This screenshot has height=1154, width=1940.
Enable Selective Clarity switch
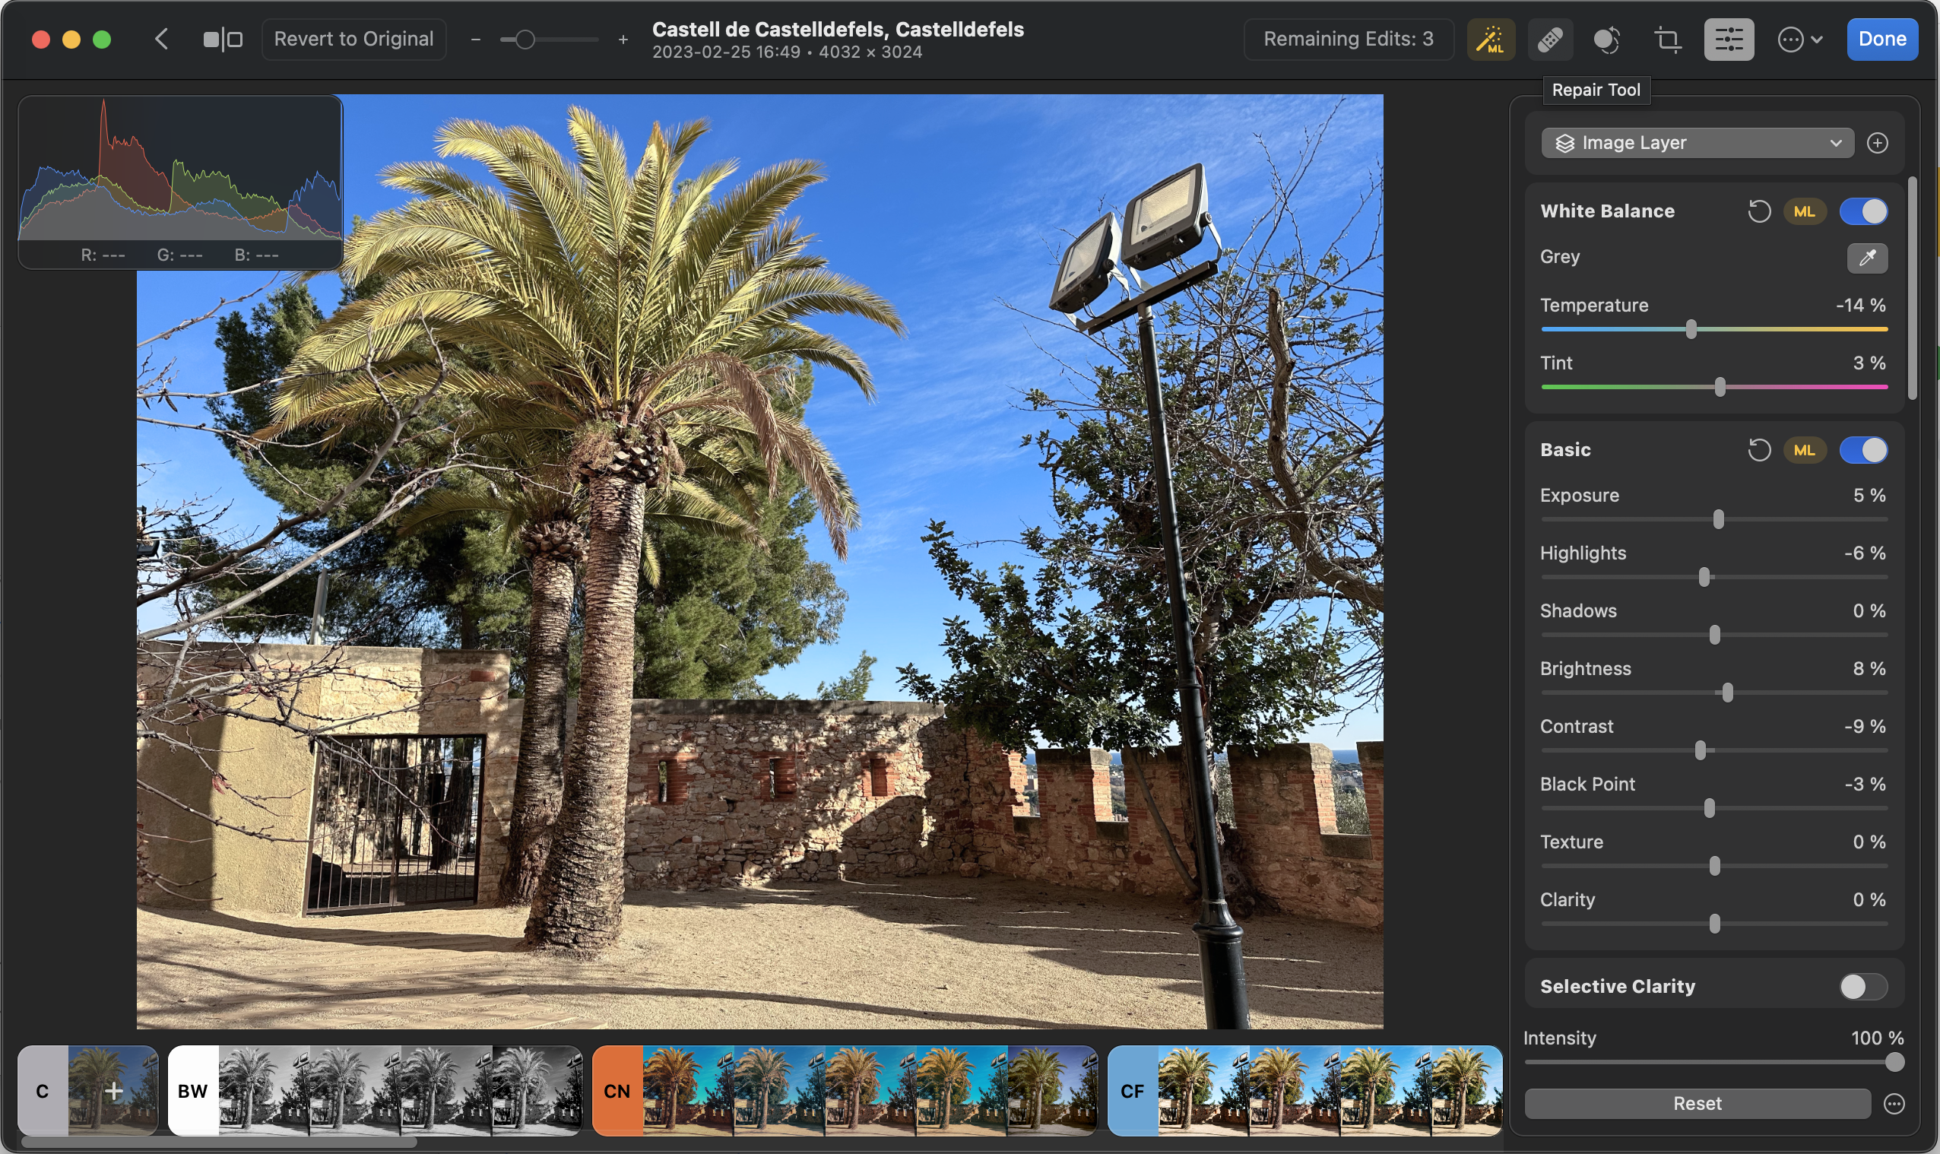1863,987
